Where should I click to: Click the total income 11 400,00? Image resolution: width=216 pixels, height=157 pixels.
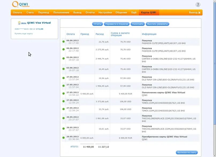coord(88,147)
